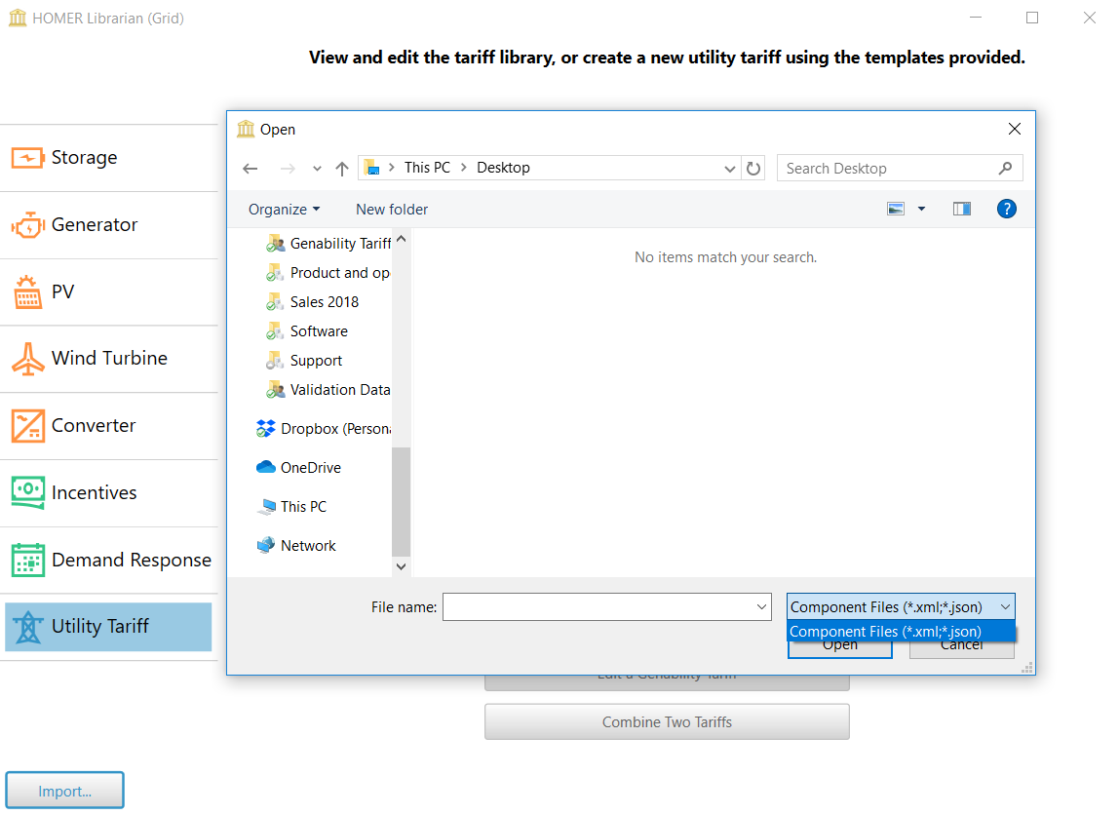This screenshot has width=1119, height=815.
Task: Open the change view options dropdown arrow
Action: (x=921, y=210)
